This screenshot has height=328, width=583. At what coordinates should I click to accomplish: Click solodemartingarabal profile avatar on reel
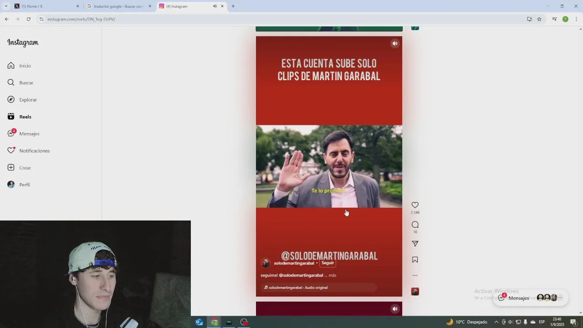point(266,263)
